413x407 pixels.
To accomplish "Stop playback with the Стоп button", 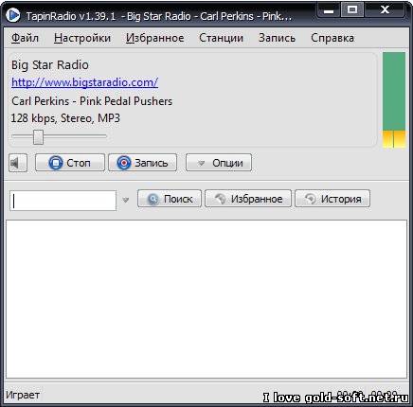I will [70, 163].
